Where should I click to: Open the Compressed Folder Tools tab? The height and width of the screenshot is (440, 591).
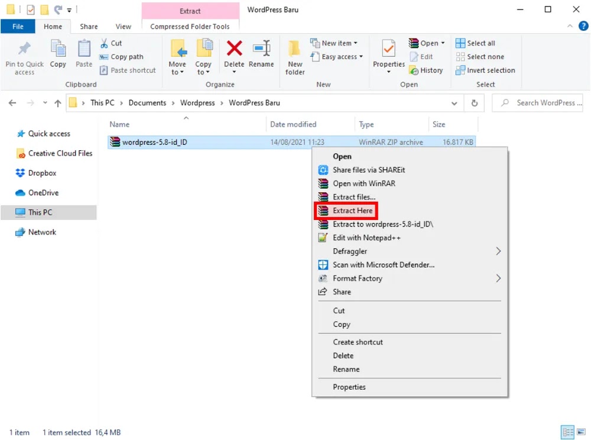pos(190,27)
